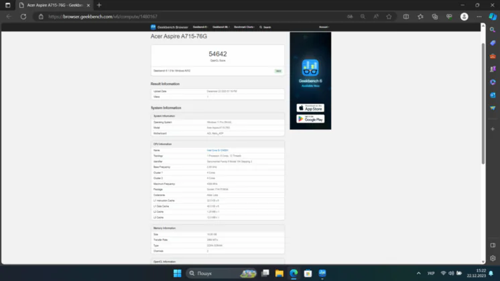Click the taskbar search box Пошук
Image resolution: width=500 pixels, height=281 pixels.
(x=222, y=273)
